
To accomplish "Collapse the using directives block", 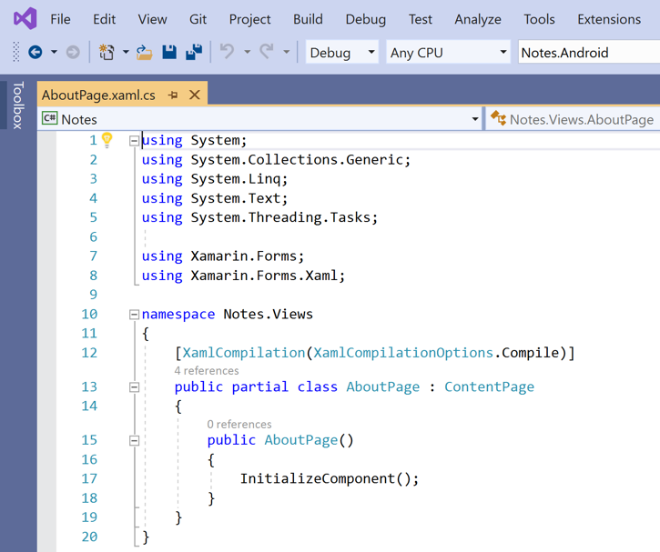I will [x=134, y=141].
